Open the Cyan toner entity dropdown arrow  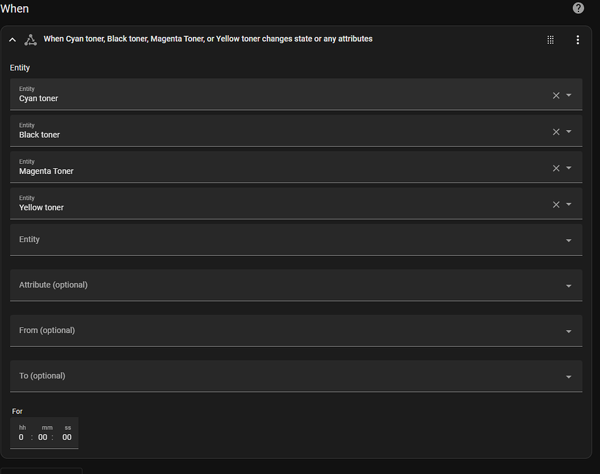pyautogui.click(x=568, y=95)
